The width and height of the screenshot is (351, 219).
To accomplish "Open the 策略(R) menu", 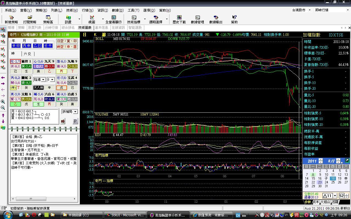I will pyautogui.click(x=41, y=10).
